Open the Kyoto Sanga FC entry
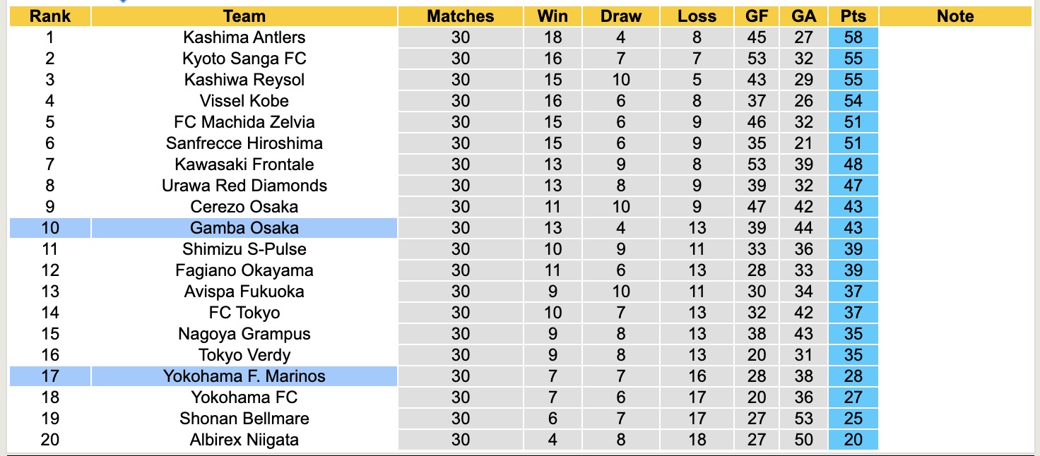This screenshot has width=1040, height=456. [244, 59]
